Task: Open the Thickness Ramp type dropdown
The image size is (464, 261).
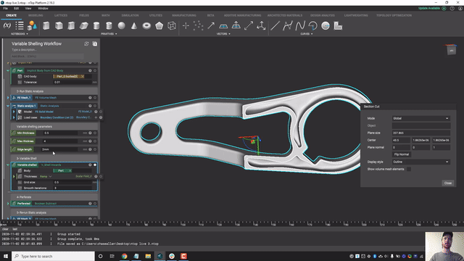Action: [46, 176]
